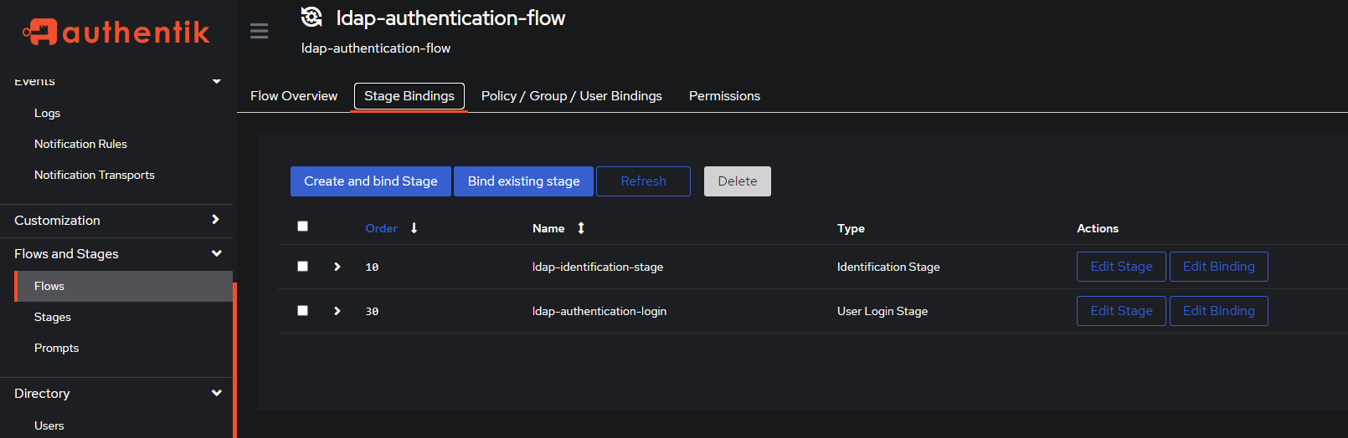
Task: Click the flow icon beside page title
Action: (x=311, y=18)
